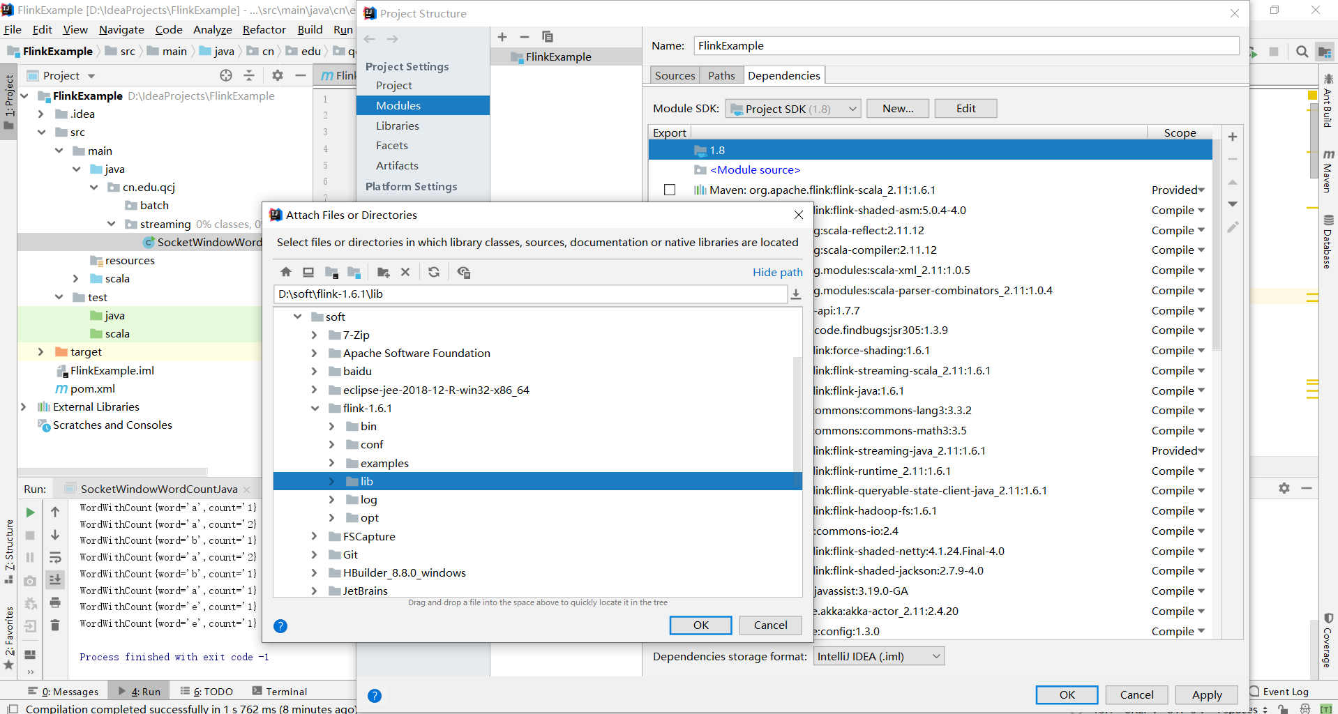Refresh the file chooser tree
This screenshot has height=714, width=1338.
point(434,273)
